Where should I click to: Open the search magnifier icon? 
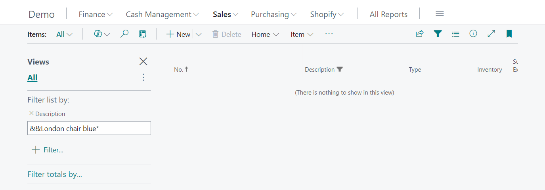tap(124, 34)
